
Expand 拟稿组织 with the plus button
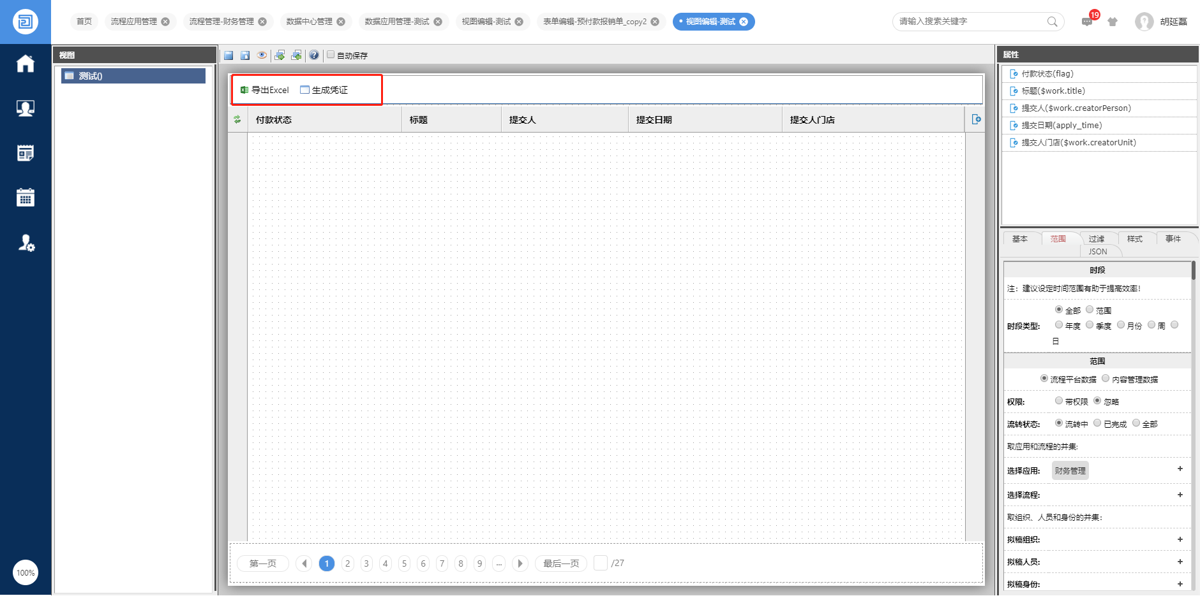(1180, 539)
